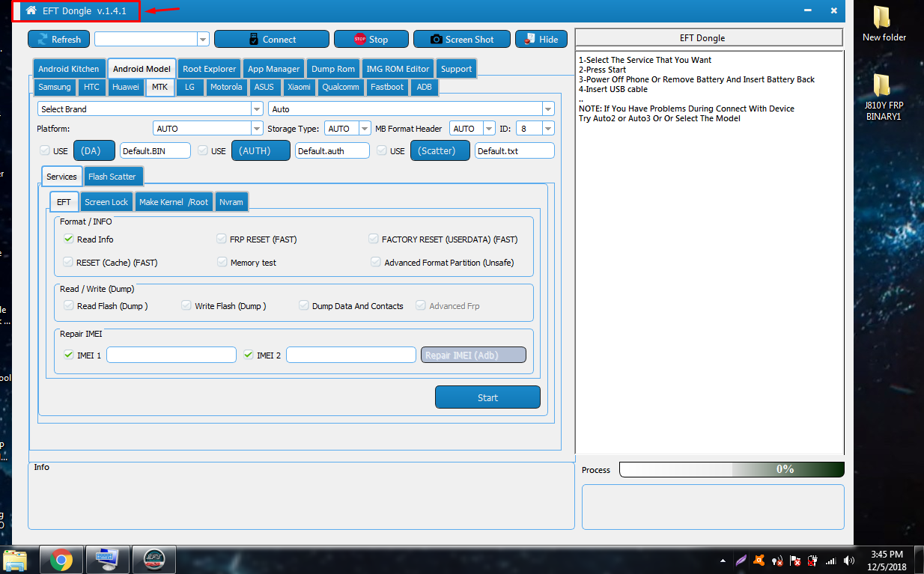The image size is (924, 574).
Task: Enable Dump Data And Contacts checkbox
Action: pyautogui.click(x=304, y=306)
